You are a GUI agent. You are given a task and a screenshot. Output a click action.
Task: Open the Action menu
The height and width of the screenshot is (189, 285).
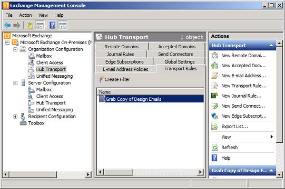(x=25, y=15)
